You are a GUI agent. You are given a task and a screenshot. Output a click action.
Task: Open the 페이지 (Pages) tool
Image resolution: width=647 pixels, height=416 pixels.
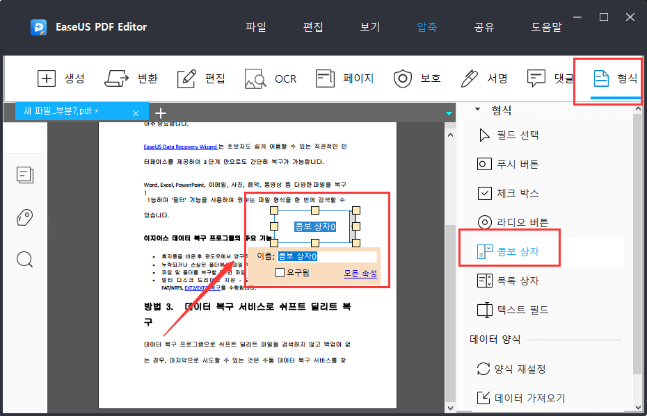pyautogui.click(x=343, y=78)
